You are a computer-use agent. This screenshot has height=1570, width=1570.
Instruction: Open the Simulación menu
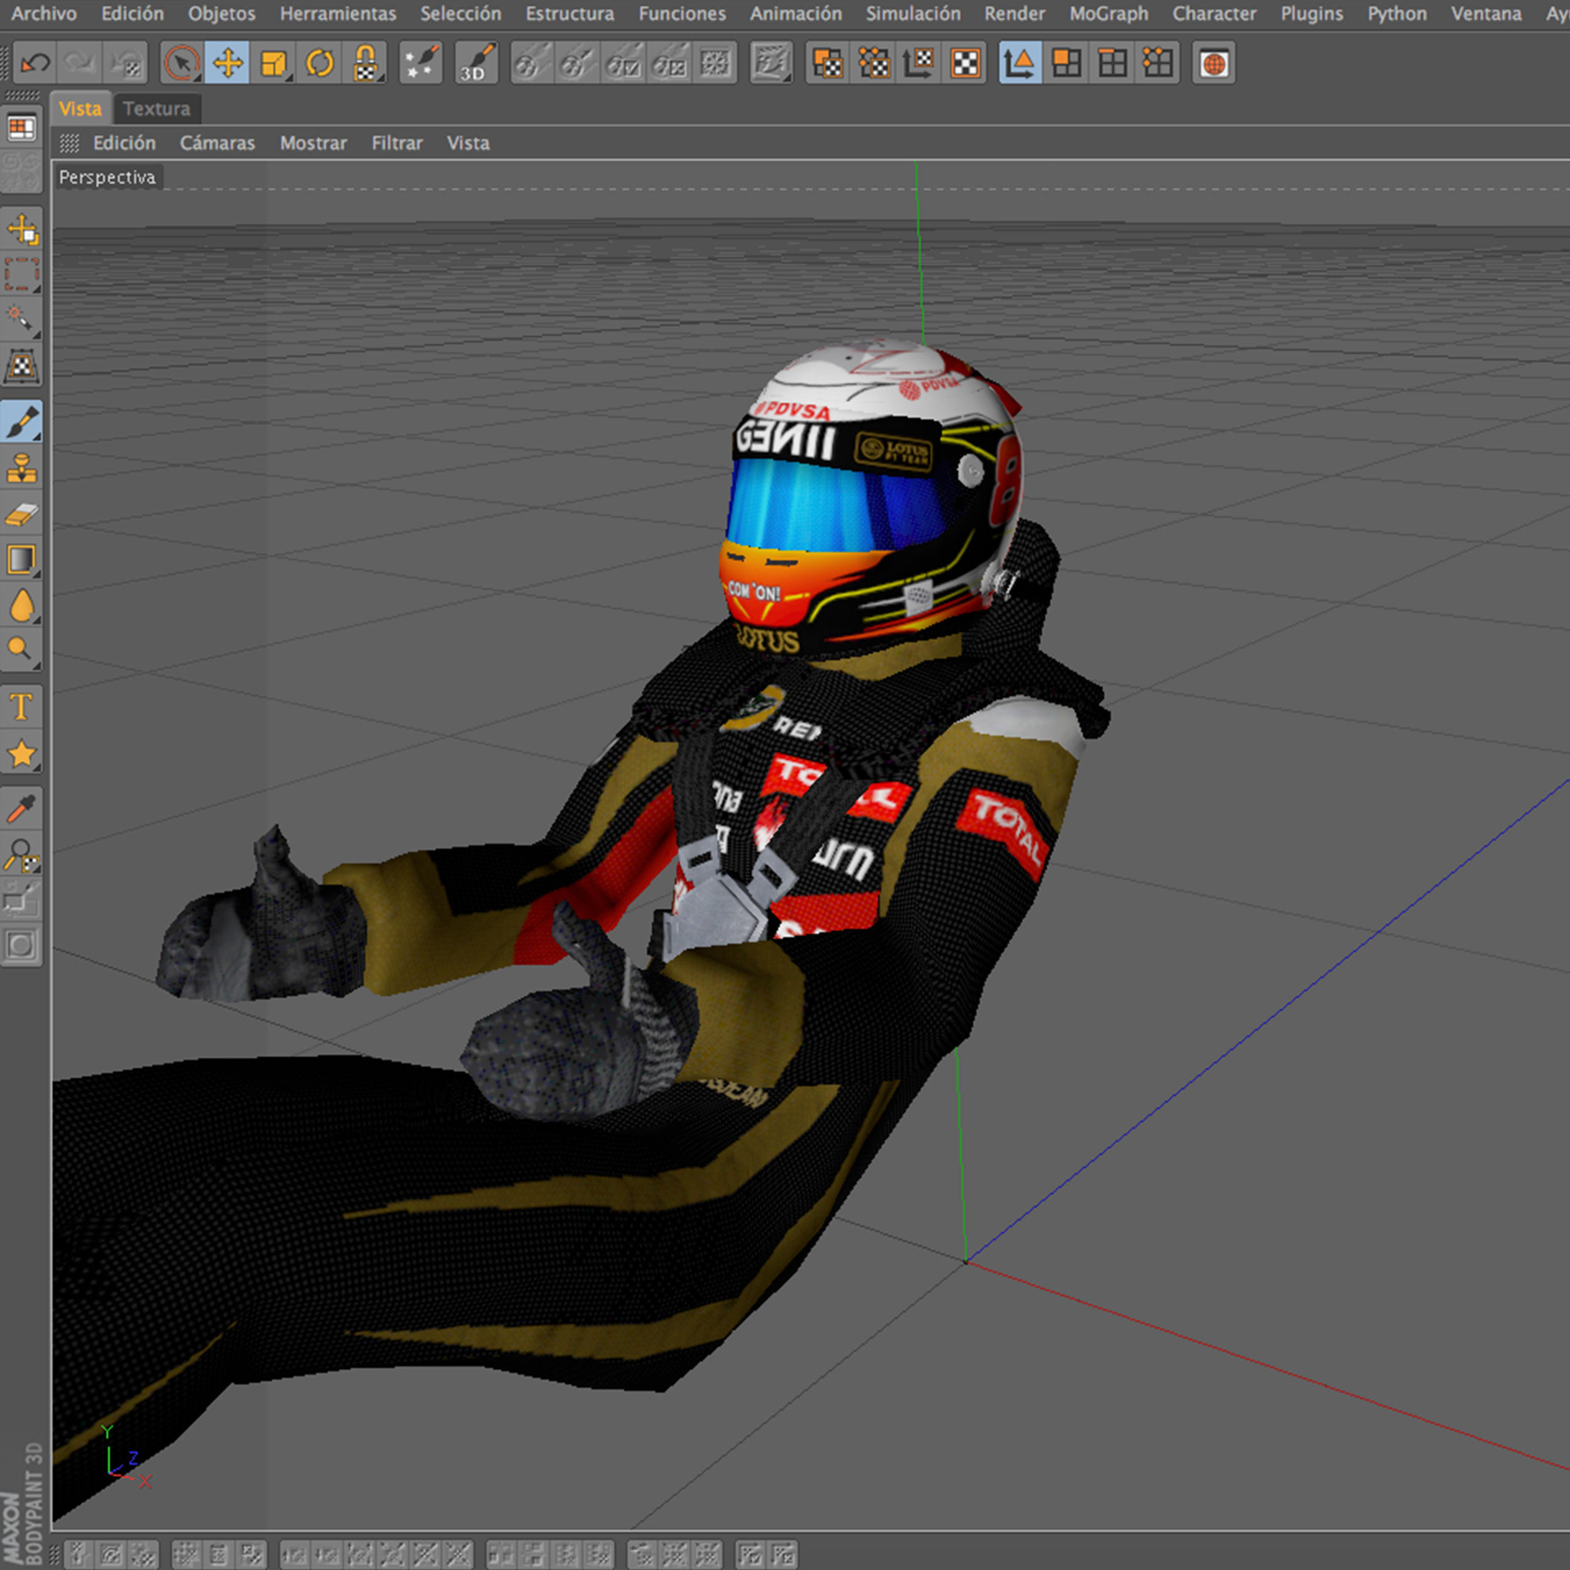click(x=913, y=14)
